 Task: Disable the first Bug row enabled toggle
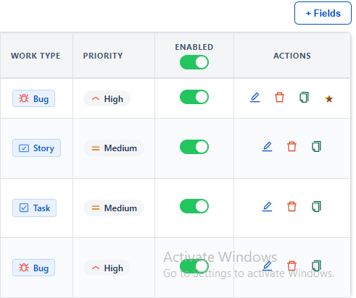point(194,97)
